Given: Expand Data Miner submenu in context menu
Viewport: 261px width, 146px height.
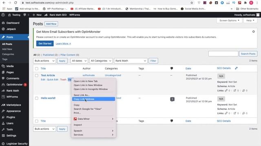Looking at the screenshot, I should tap(93, 119).
